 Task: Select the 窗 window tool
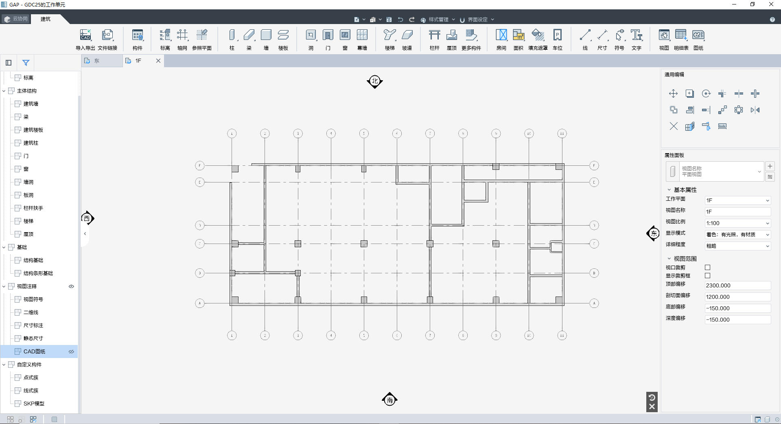pos(345,40)
